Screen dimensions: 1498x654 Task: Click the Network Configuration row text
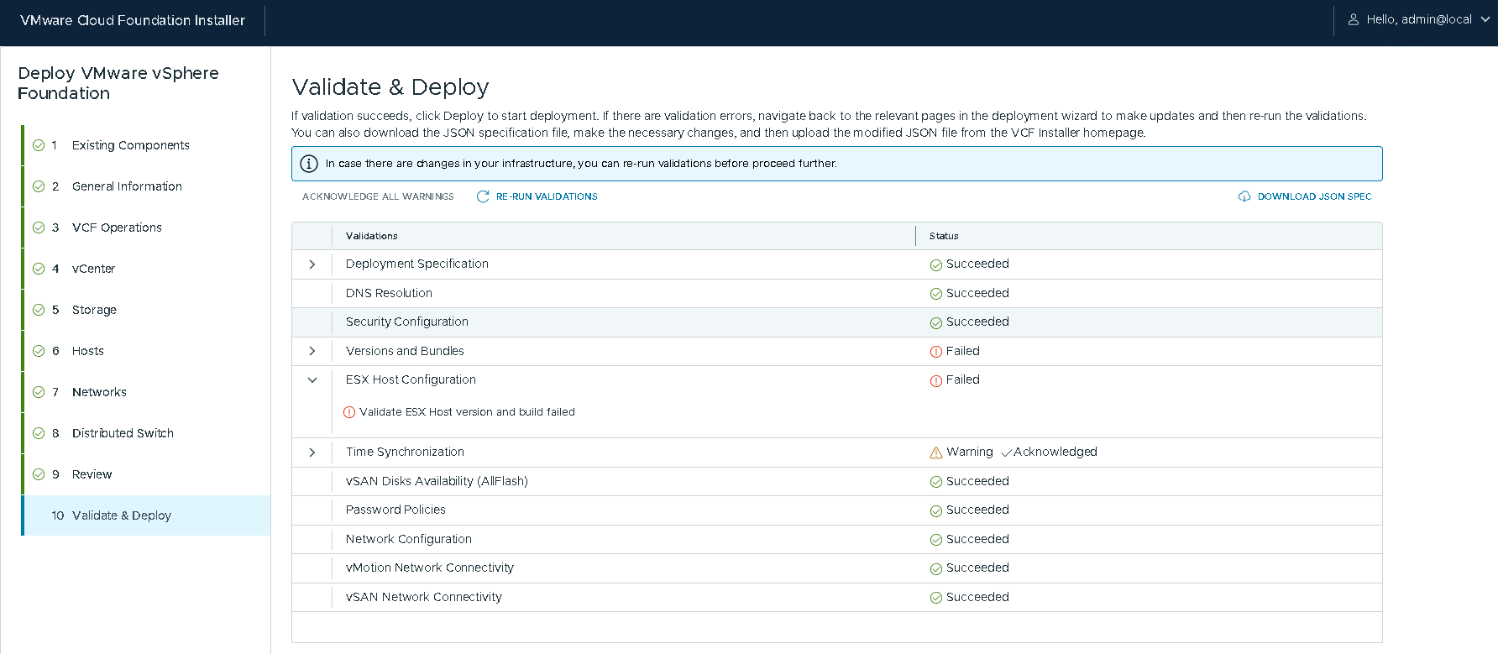(x=409, y=539)
